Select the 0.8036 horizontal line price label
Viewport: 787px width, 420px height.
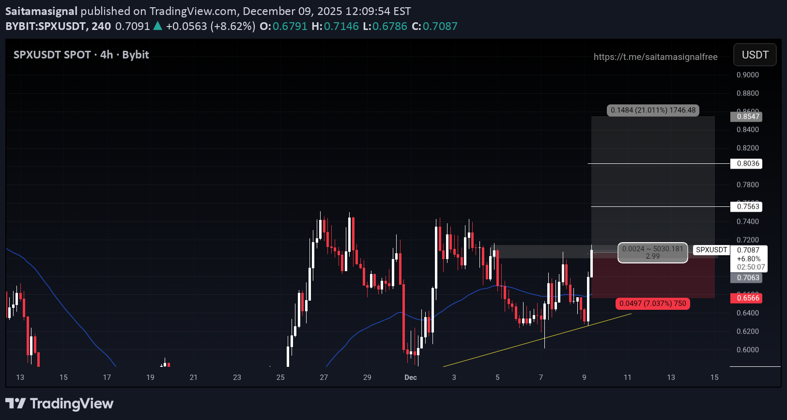click(748, 163)
